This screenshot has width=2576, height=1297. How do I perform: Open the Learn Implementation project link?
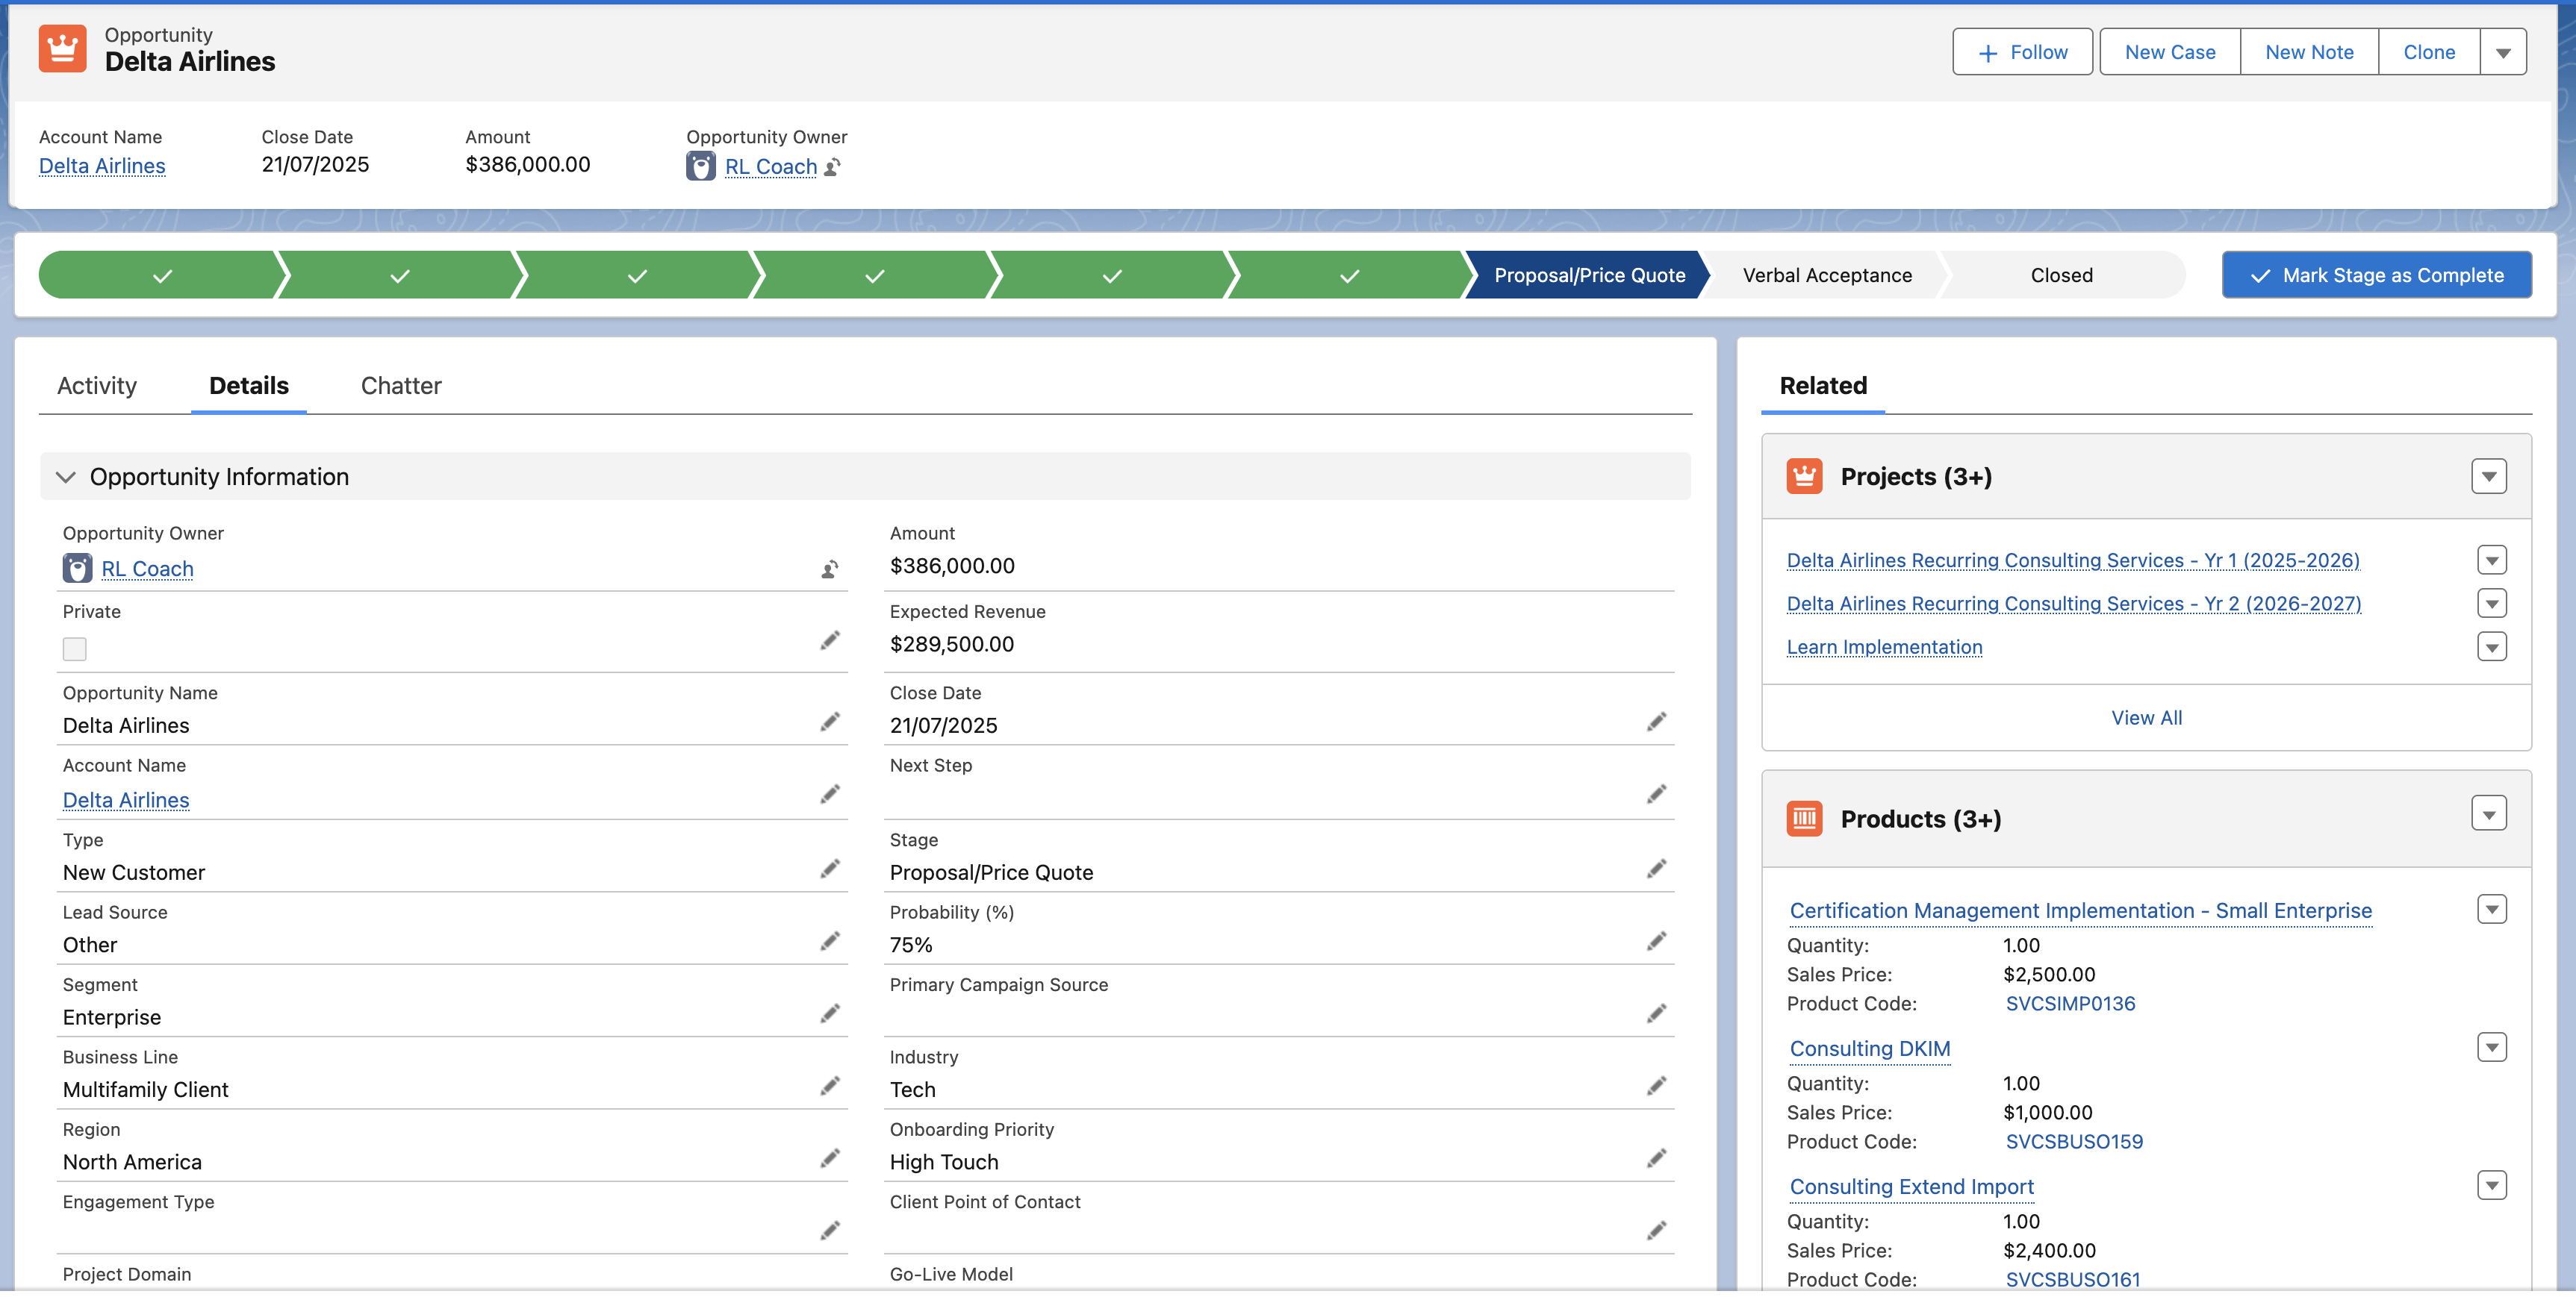pos(1883,648)
